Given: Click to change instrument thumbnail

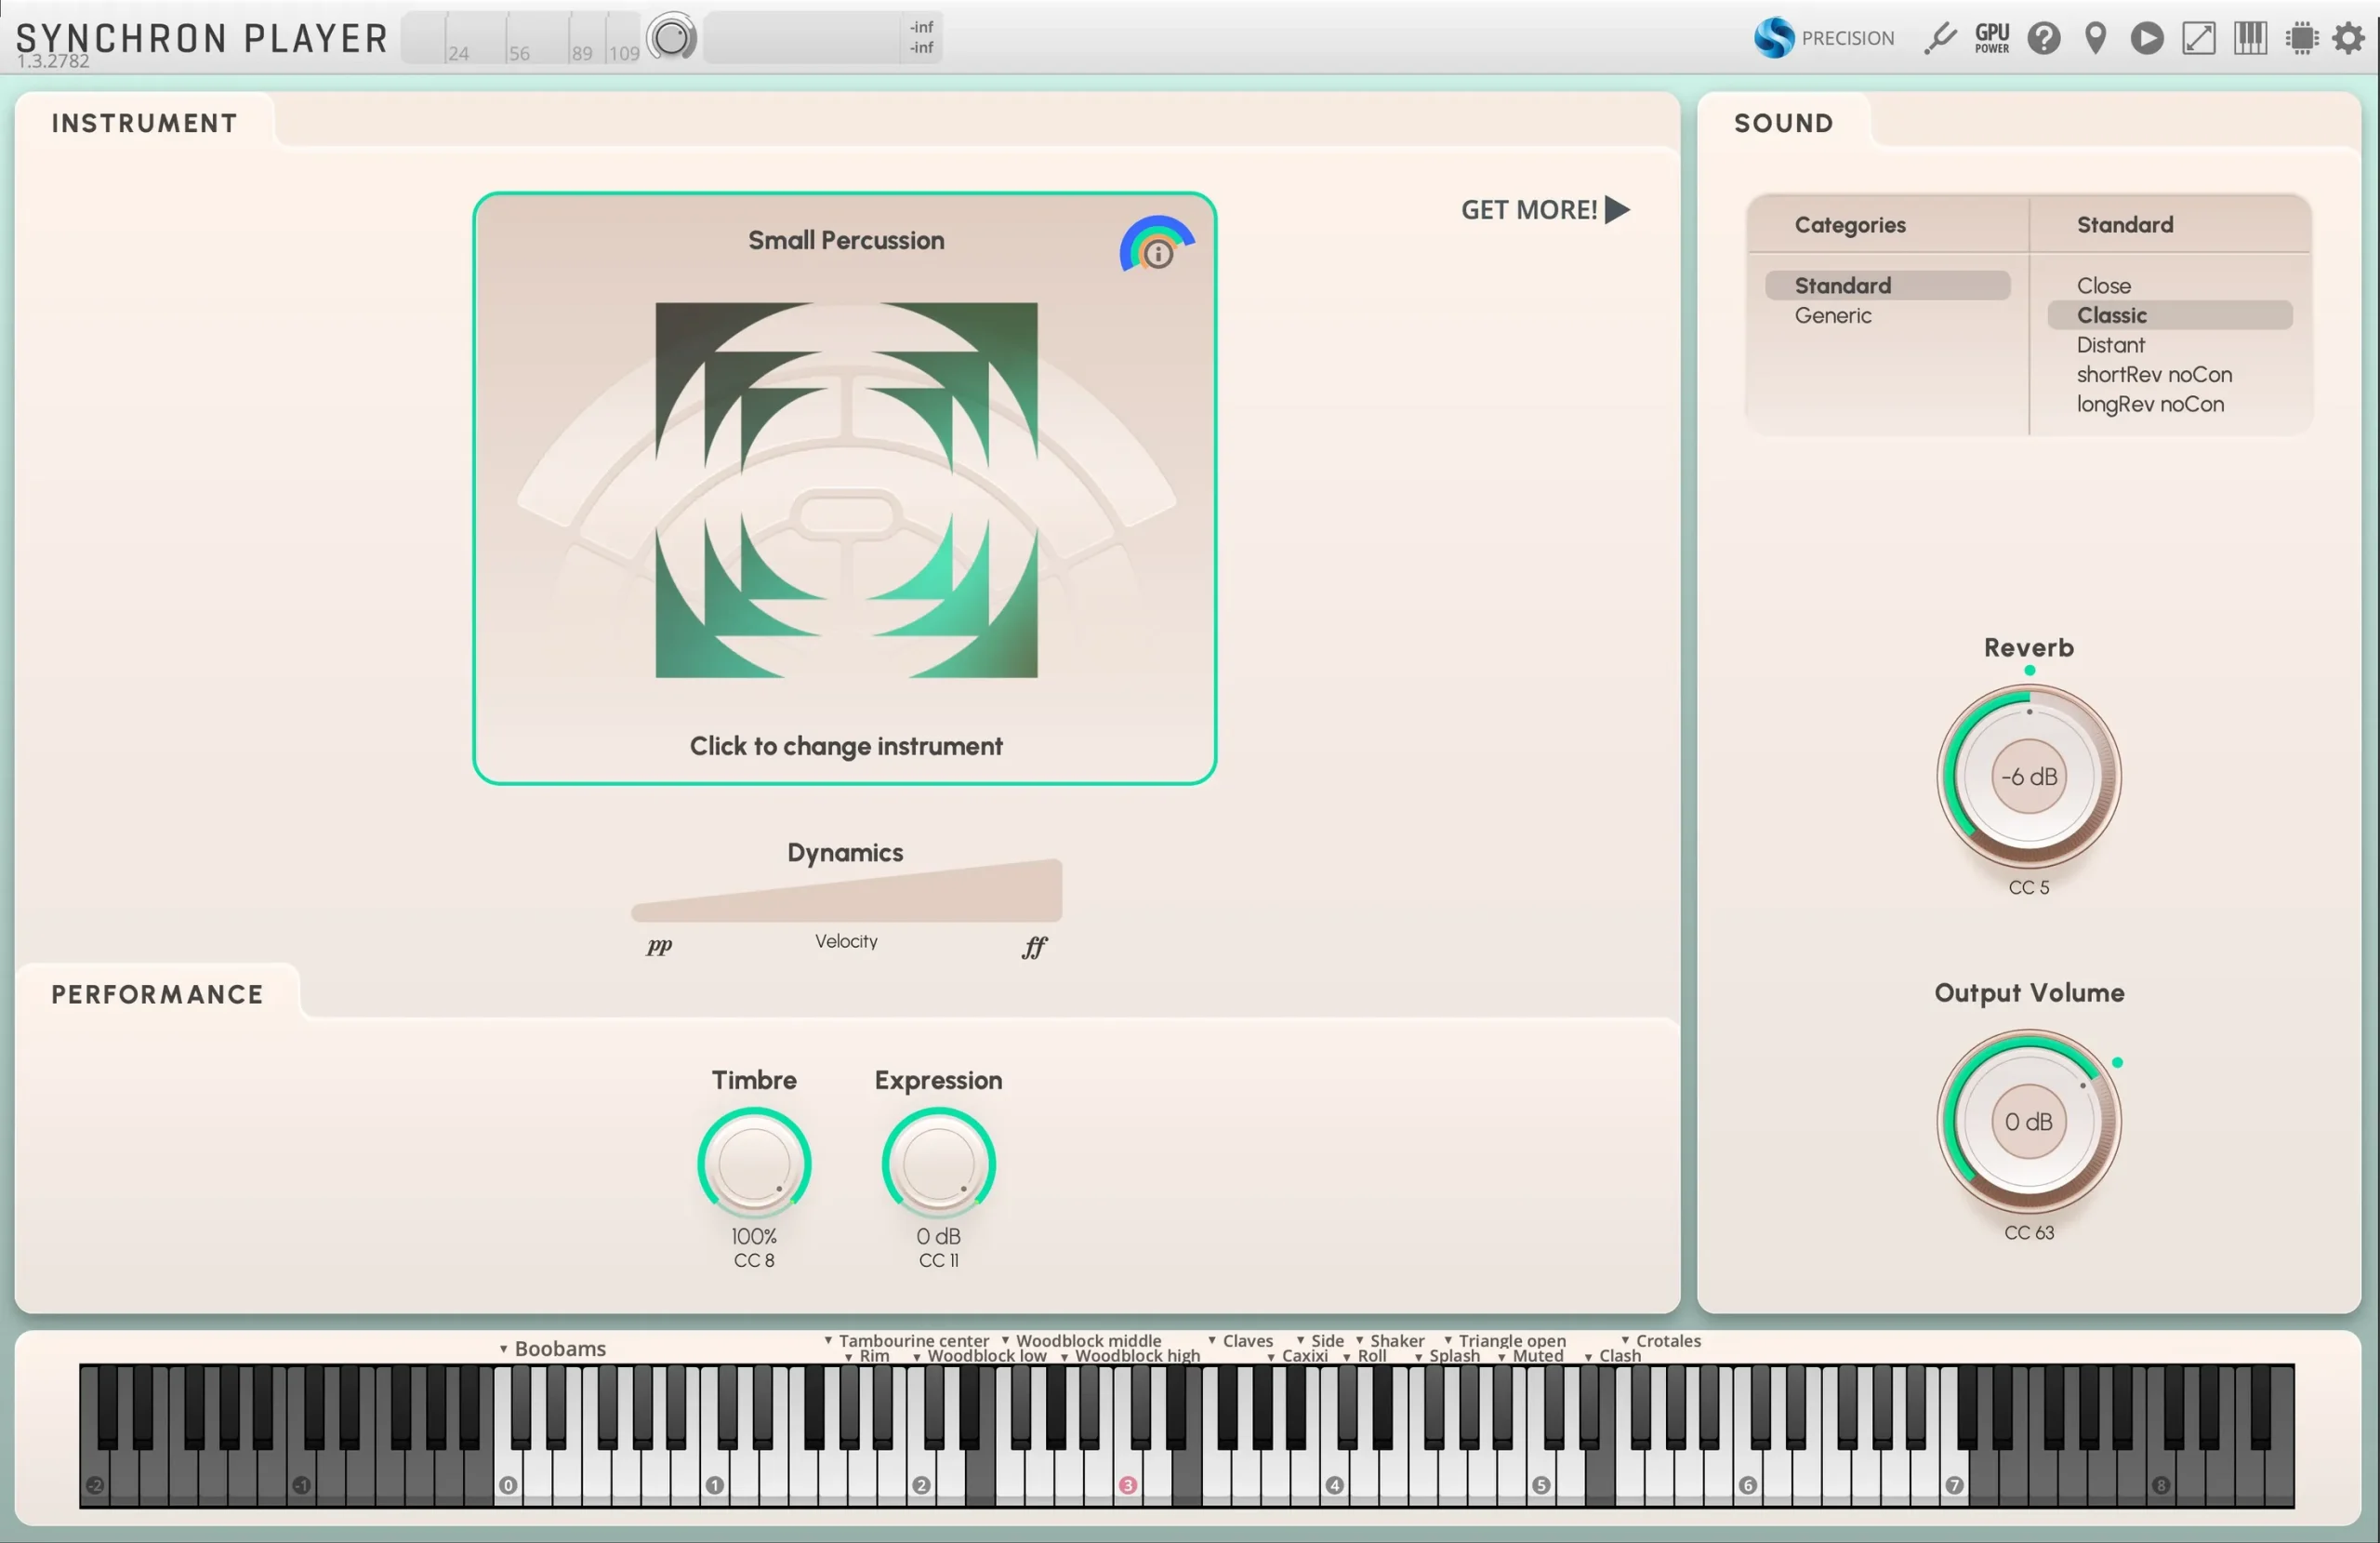Looking at the screenshot, I should tap(845, 490).
